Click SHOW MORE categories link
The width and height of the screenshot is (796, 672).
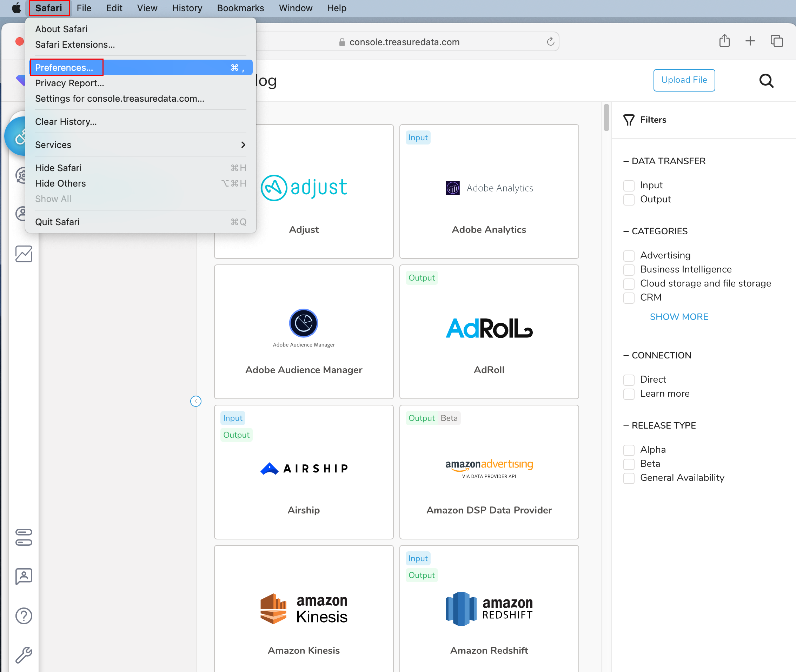[x=678, y=317]
